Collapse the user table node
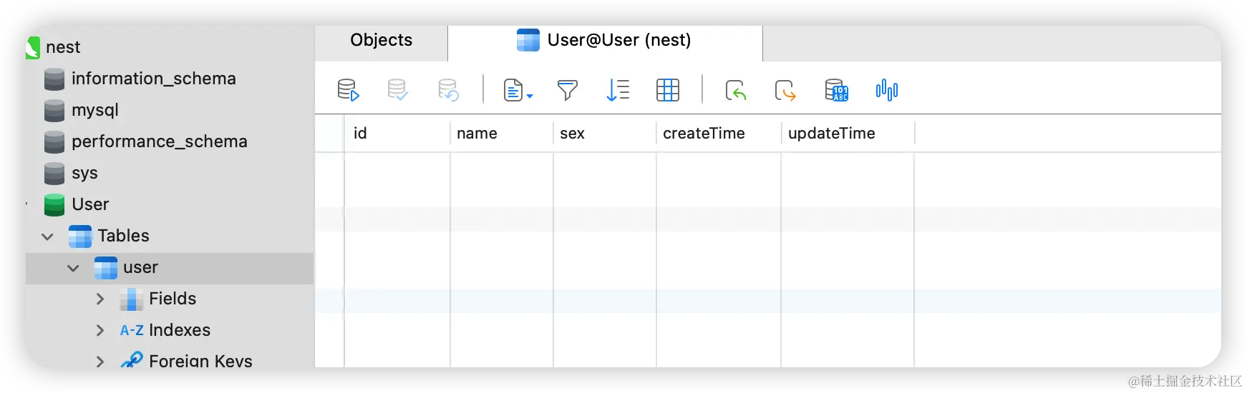Image resolution: width=1247 pixels, height=393 pixels. (73, 268)
